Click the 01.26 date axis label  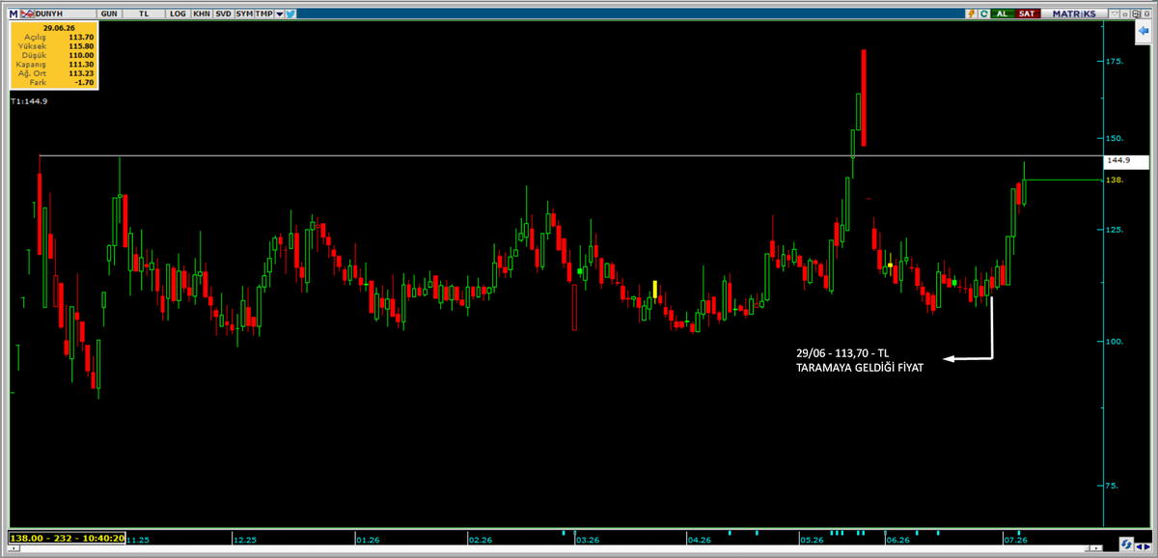pos(370,540)
